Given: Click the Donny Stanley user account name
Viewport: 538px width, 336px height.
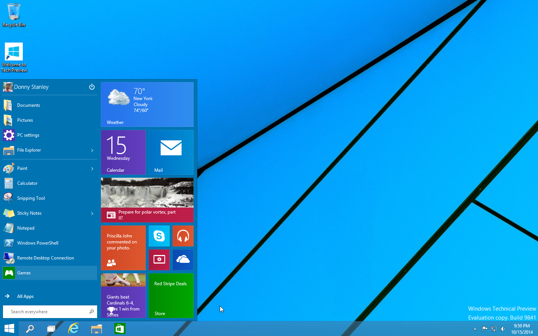Looking at the screenshot, I should click(31, 87).
